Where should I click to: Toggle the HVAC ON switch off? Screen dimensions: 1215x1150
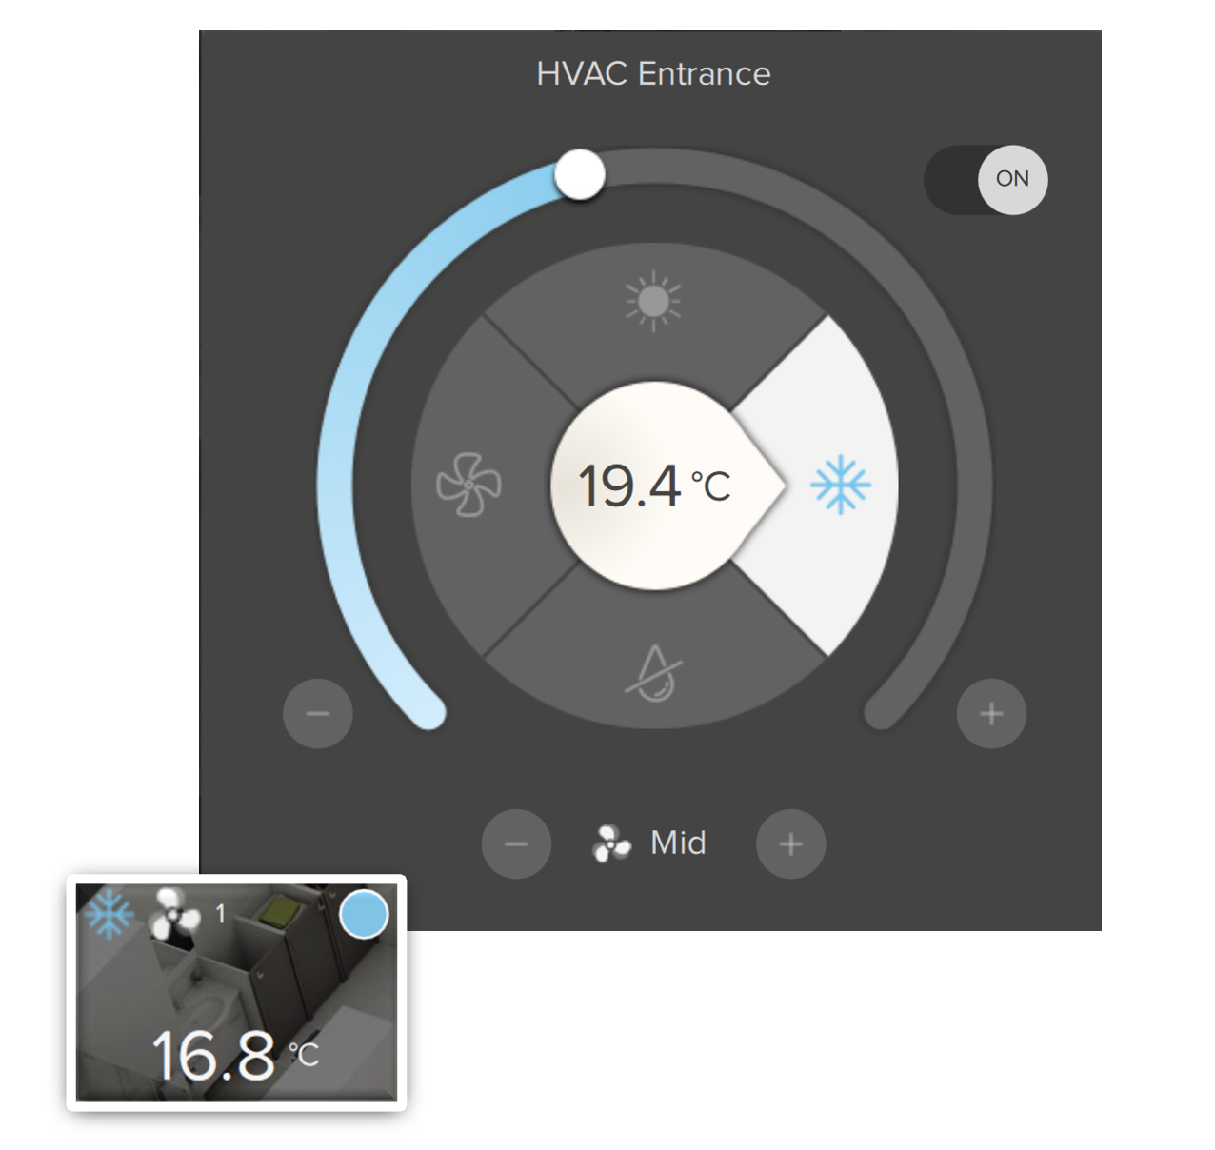(986, 179)
